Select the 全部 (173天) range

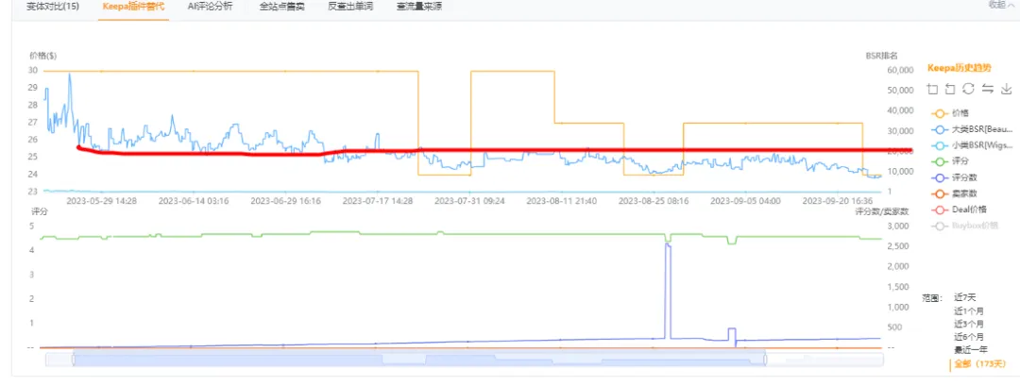(979, 364)
